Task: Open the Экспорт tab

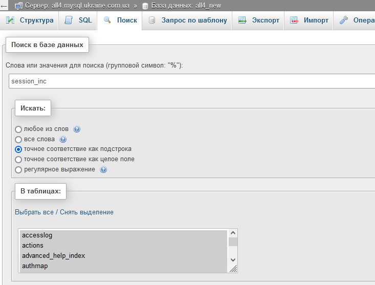Action: pyautogui.click(x=258, y=20)
